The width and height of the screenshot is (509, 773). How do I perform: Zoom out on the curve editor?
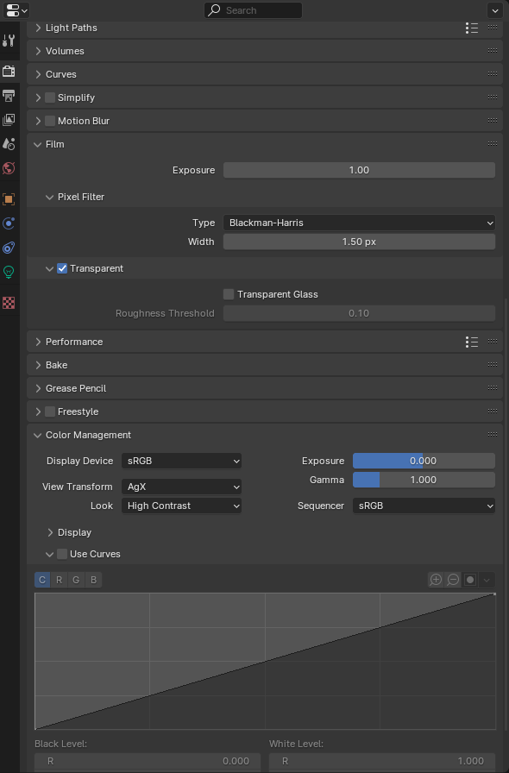point(453,580)
